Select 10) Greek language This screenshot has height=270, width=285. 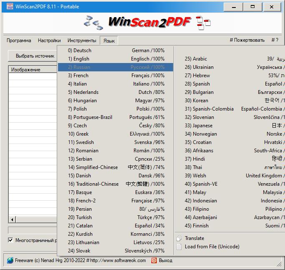[116, 134]
